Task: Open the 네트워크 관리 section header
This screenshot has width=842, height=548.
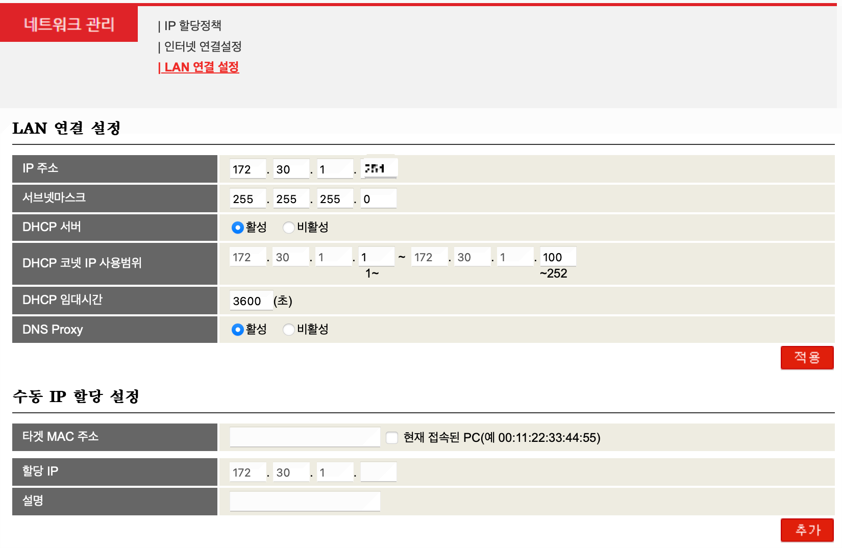Action: (69, 24)
